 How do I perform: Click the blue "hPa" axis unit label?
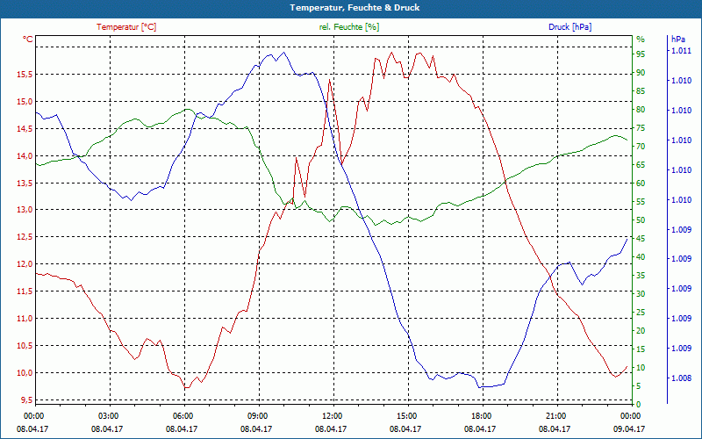[677, 40]
